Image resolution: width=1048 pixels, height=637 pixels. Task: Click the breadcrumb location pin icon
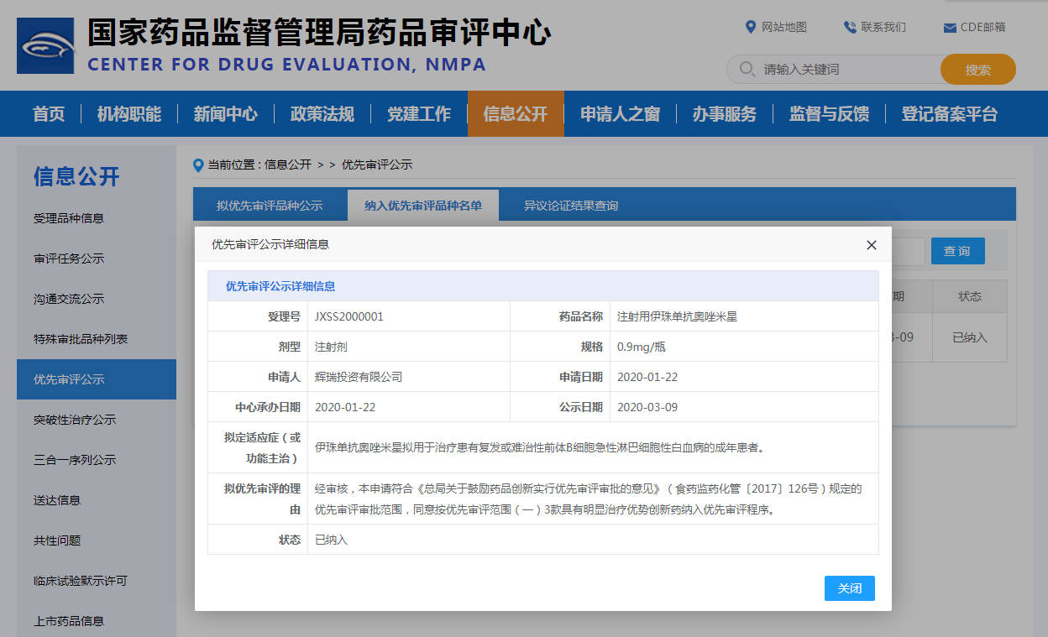pyautogui.click(x=198, y=164)
